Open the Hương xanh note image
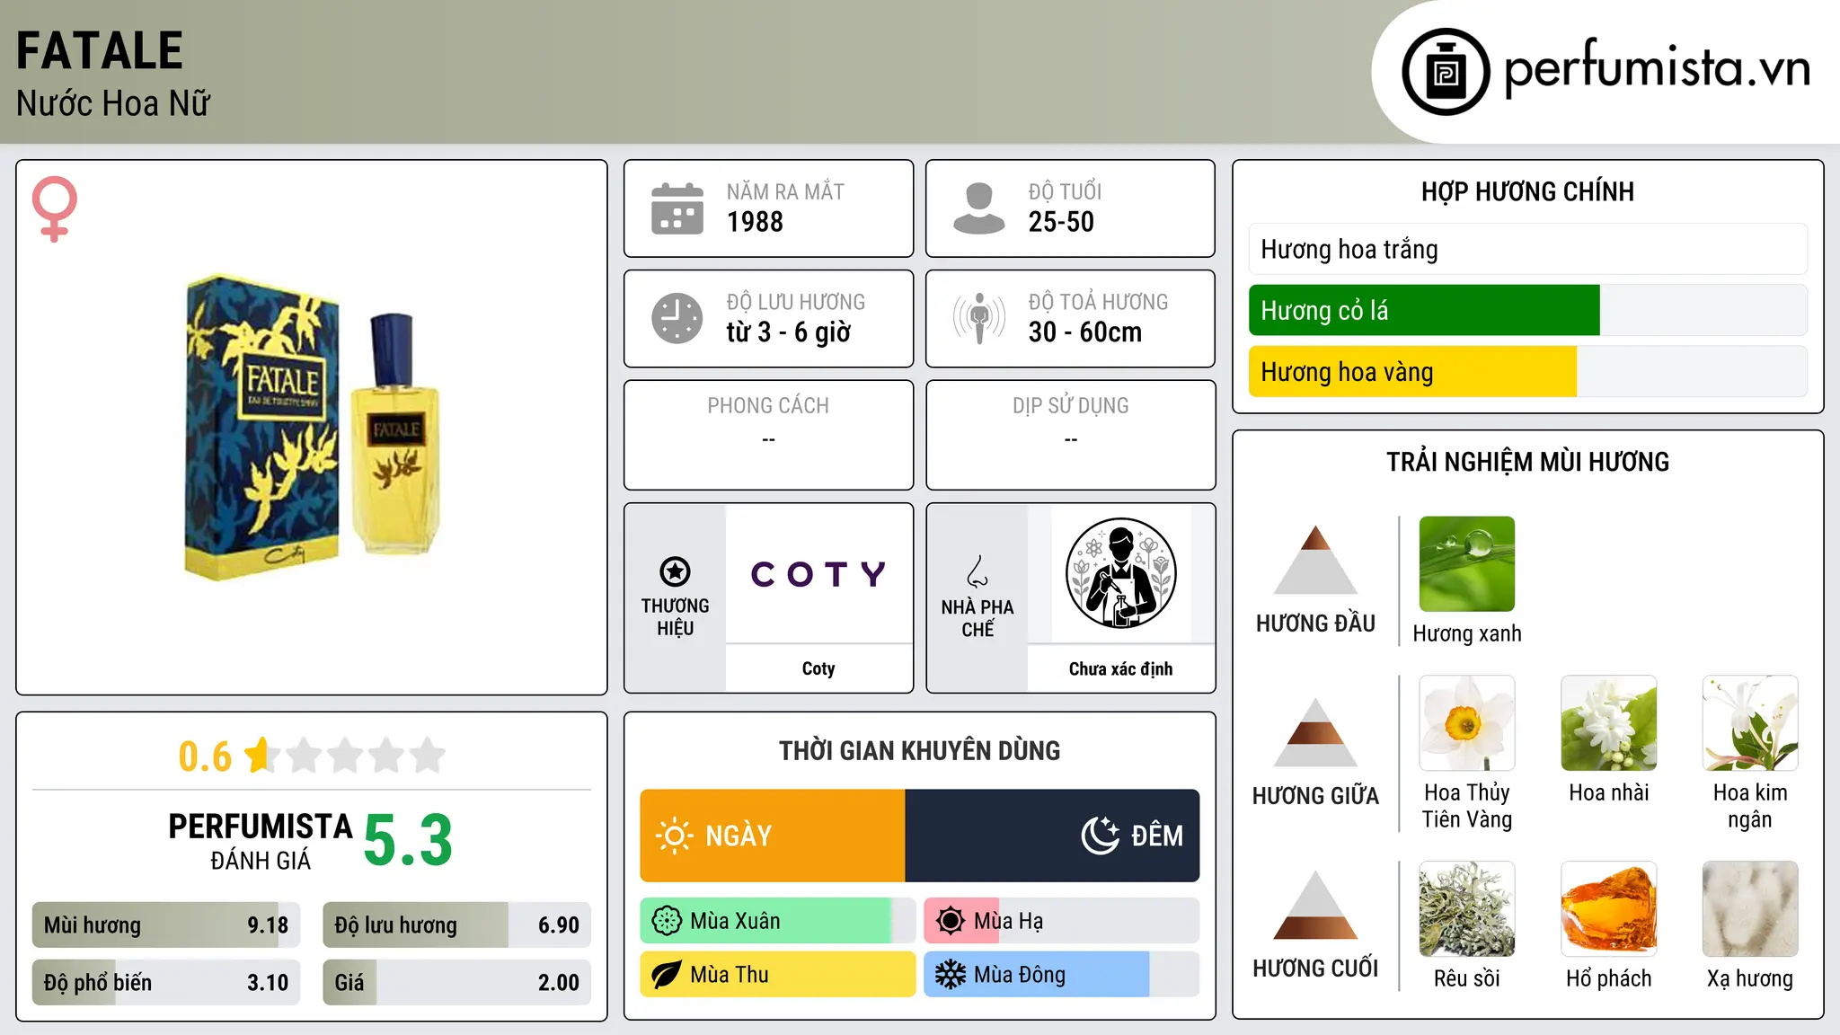Viewport: 1840px width, 1035px height. pos(1466,564)
